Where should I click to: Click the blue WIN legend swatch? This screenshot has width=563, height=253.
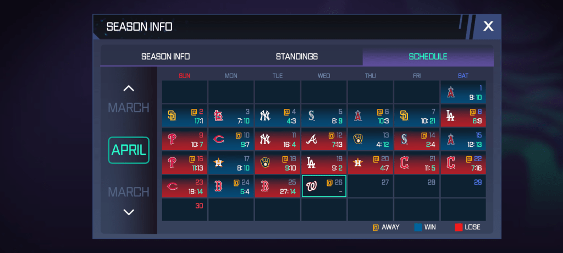[x=418, y=227]
